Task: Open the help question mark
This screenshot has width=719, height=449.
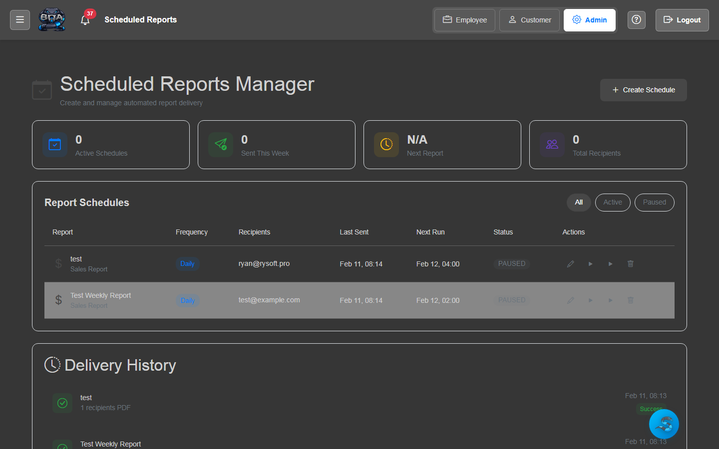Action: click(636, 19)
